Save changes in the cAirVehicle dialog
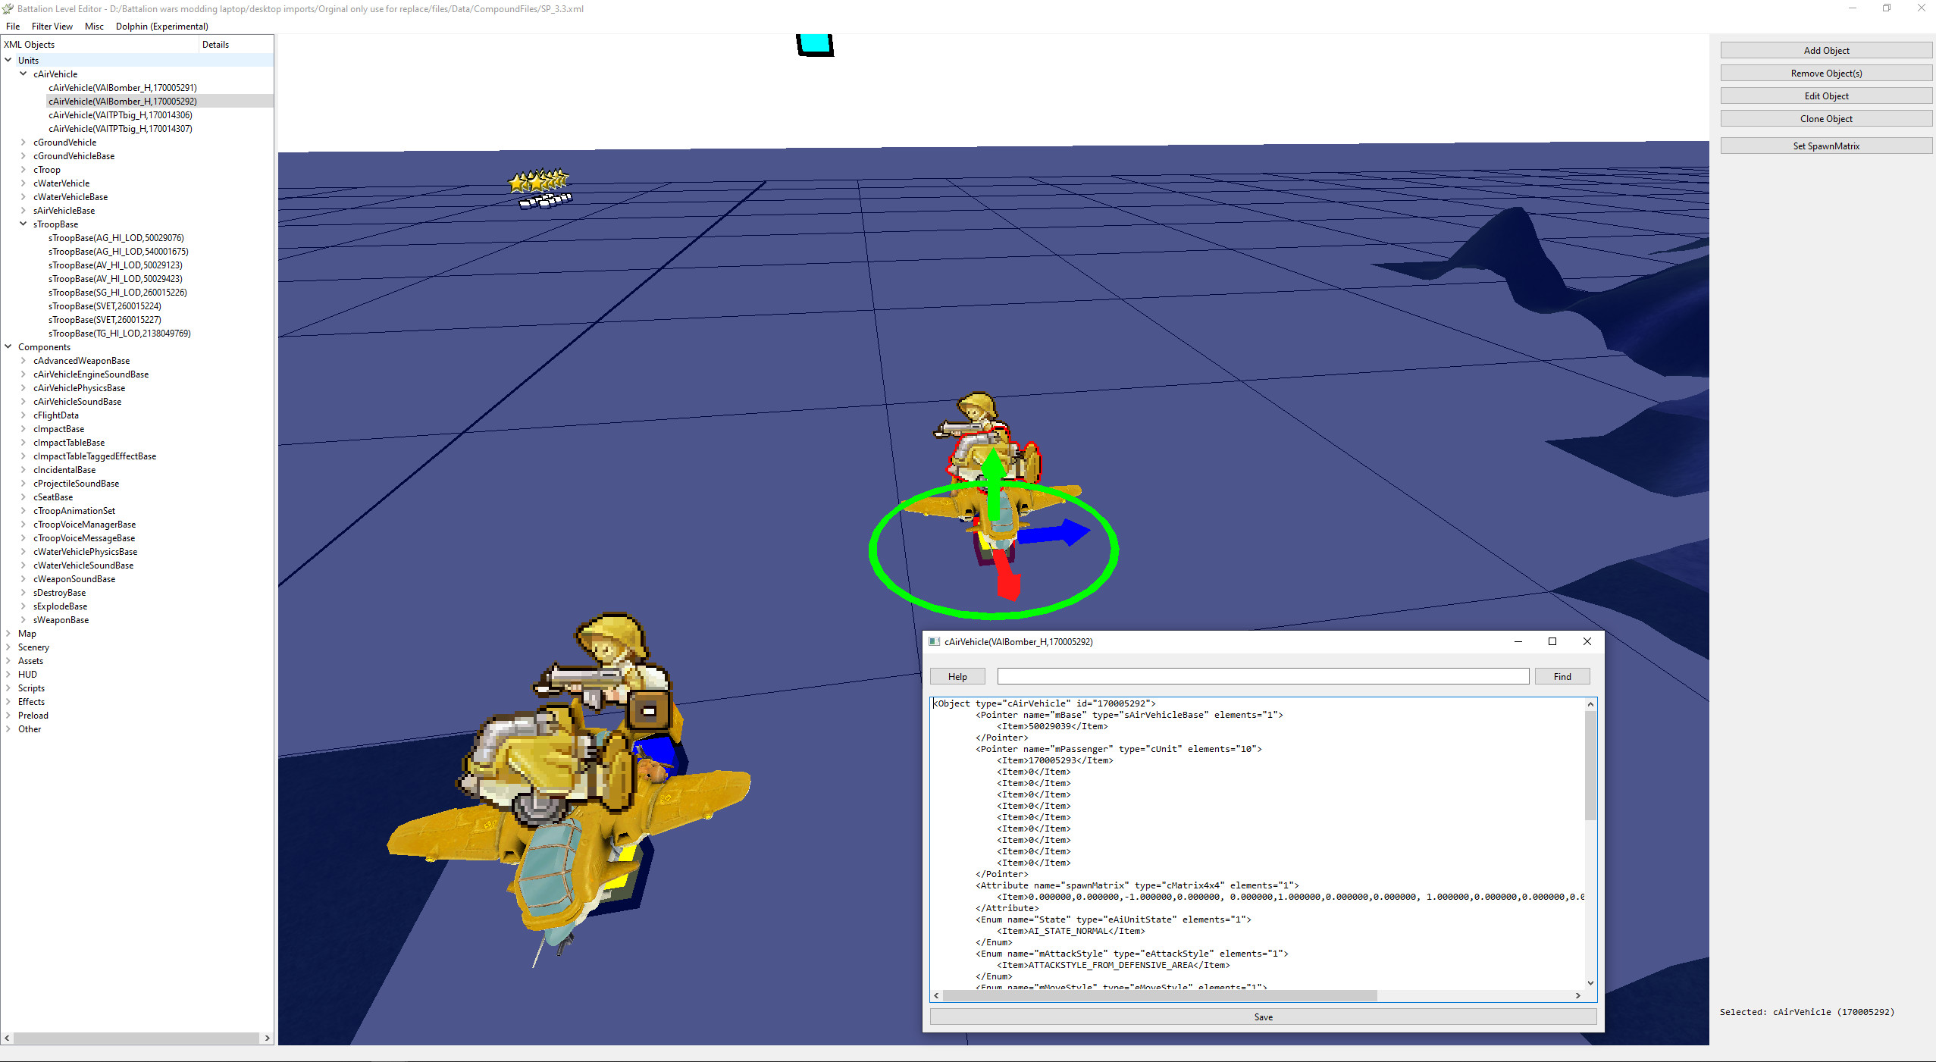Image resolution: width=1936 pixels, height=1062 pixels. tap(1262, 1017)
